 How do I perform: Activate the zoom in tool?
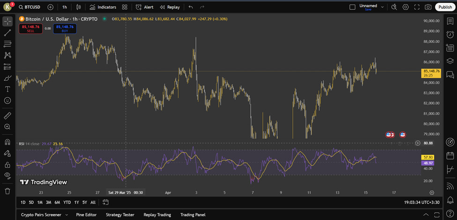[x=7, y=126]
